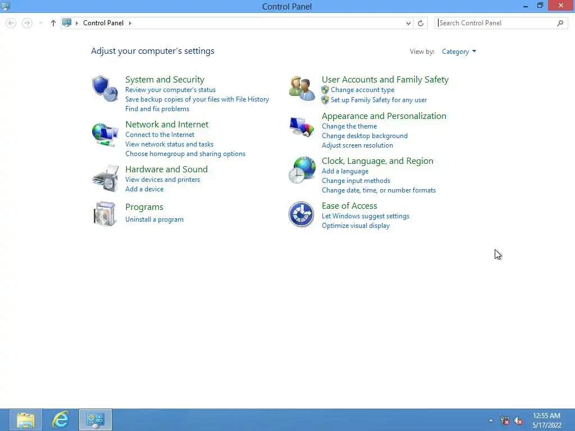This screenshot has height=431, width=575.
Task: Click Add a device
Action: coord(144,189)
